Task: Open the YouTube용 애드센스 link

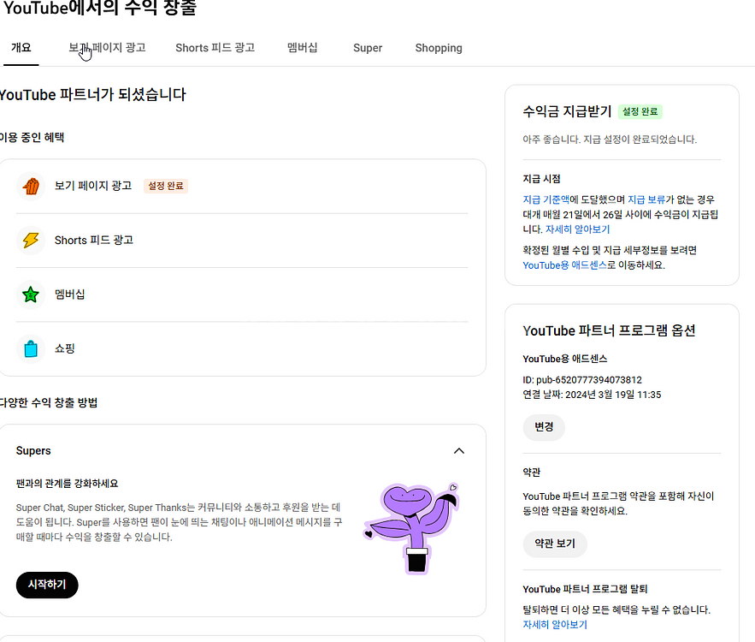Action: [x=565, y=265]
